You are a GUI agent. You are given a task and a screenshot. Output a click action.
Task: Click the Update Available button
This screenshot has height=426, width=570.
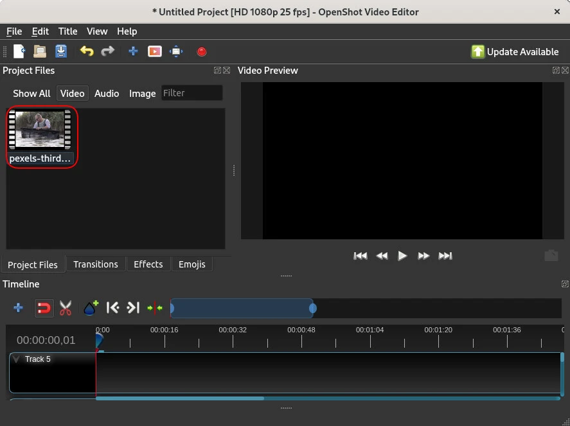click(515, 52)
